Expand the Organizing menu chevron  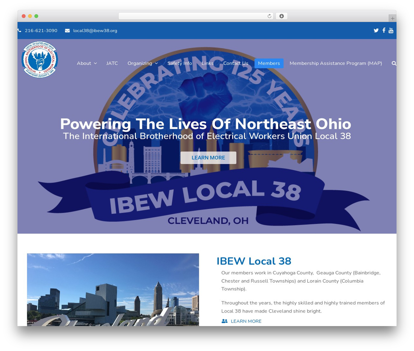157,63
